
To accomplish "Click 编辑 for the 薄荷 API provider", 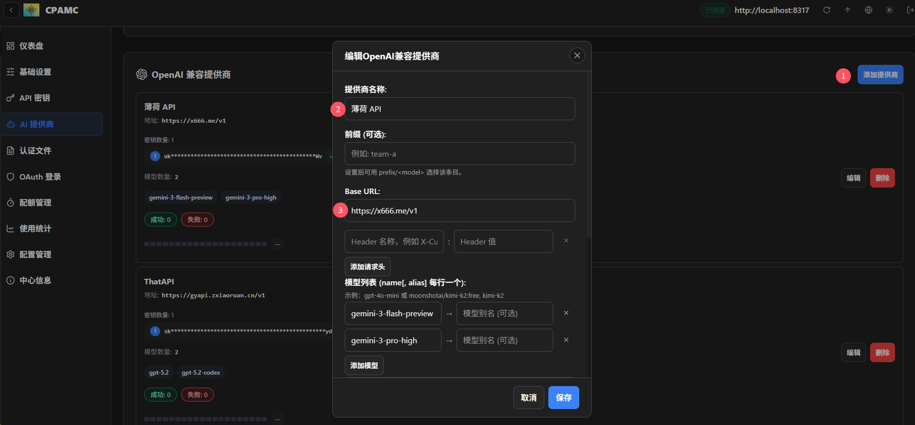I will [854, 178].
